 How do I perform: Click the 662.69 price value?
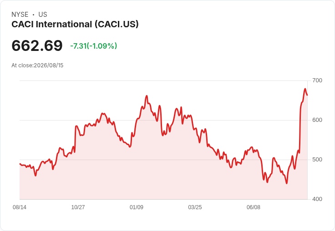(x=37, y=45)
